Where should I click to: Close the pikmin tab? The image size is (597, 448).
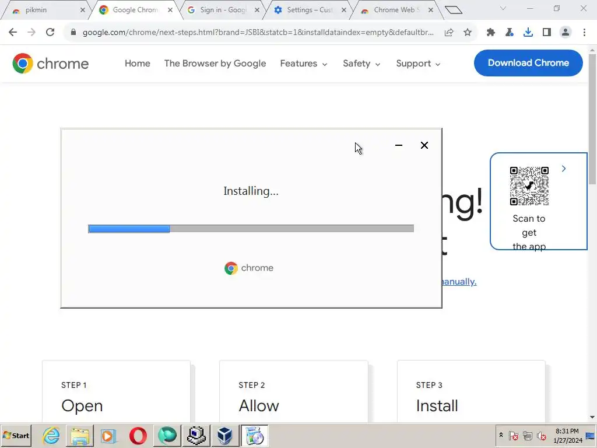click(x=83, y=10)
